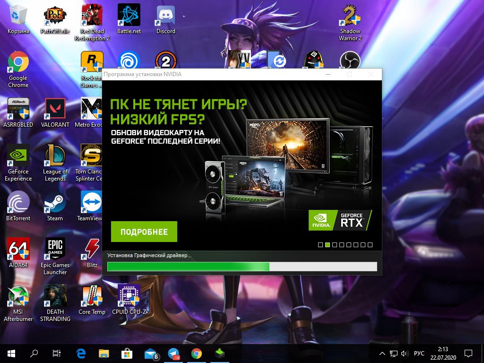
Task: Select the active green slide indicator
Action: pyautogui.click(x=328, y=245)
